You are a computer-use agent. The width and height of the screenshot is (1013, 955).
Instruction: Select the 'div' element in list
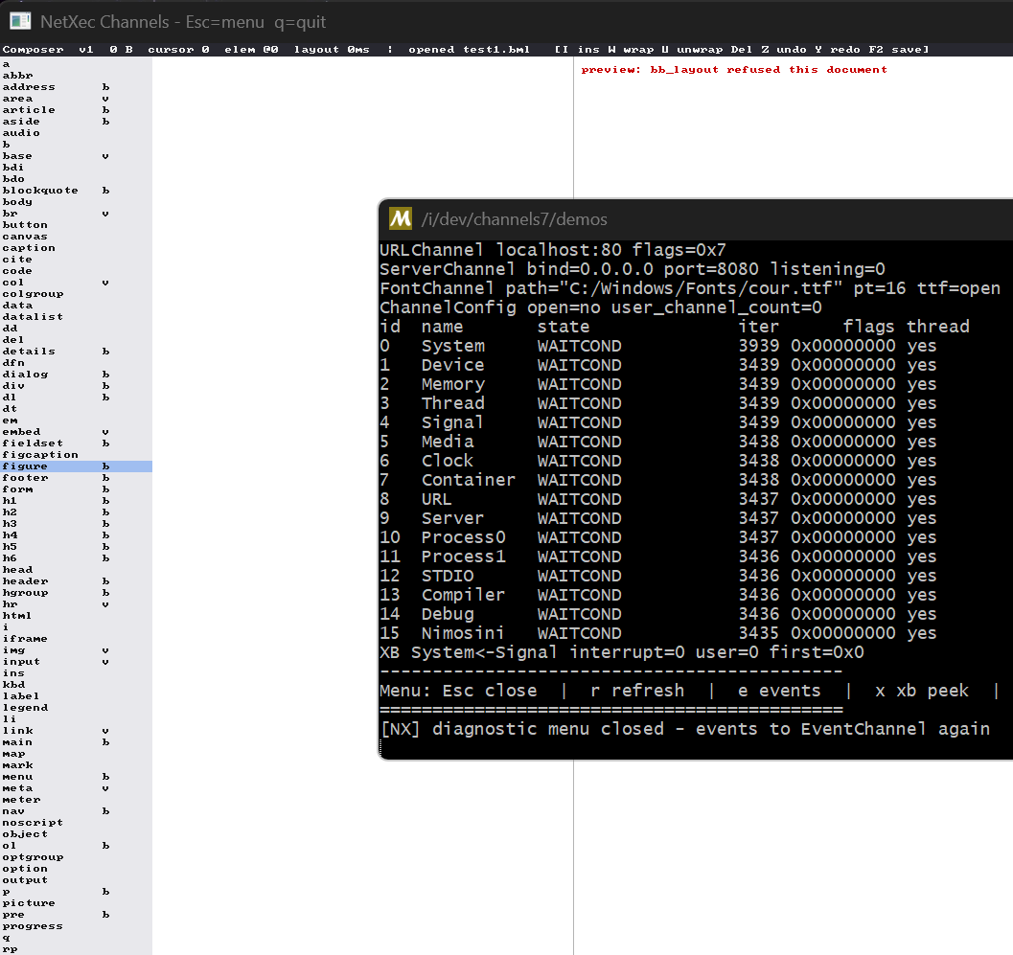tap(77, 385)
